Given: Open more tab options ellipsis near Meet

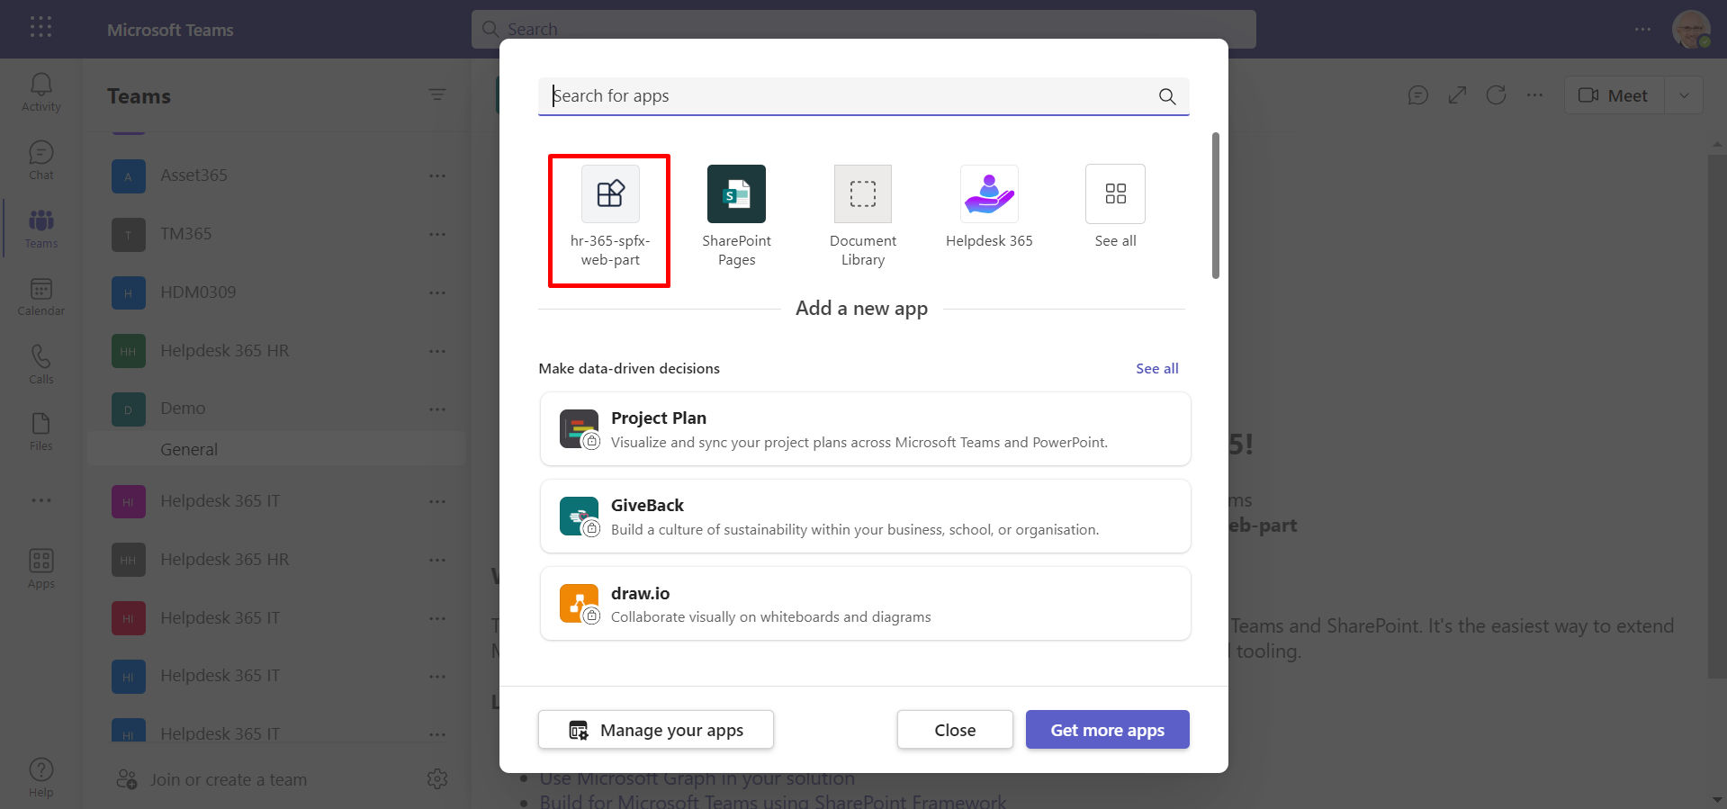Looking at the screenshot, I should tap(1535, 95).
